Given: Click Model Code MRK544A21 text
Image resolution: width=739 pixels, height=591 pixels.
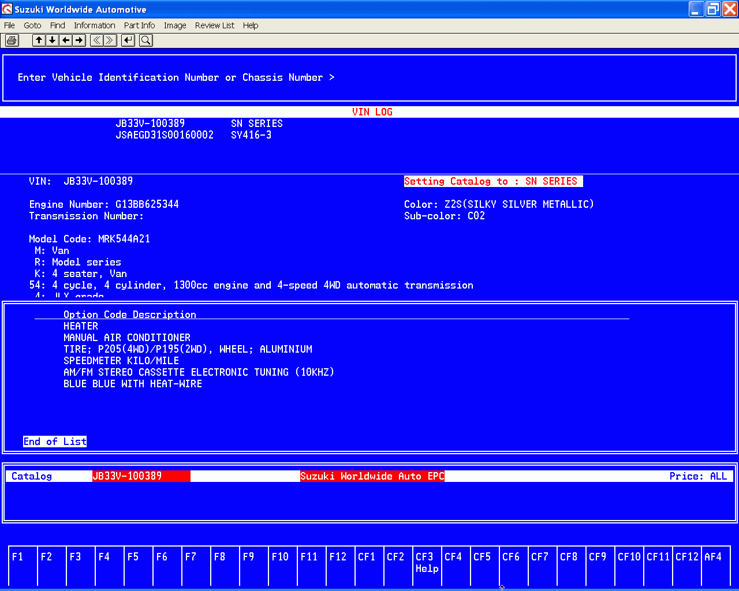Looking at the screenshot, I should (x=89, y=239).
